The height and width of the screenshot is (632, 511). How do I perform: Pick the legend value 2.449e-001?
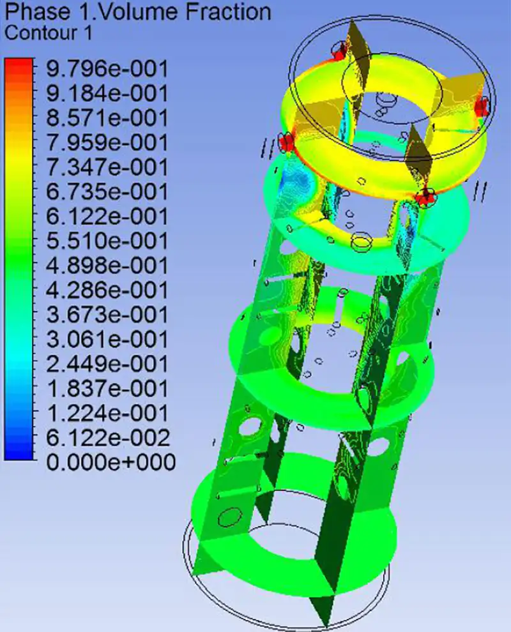click(x=107, y=364)
